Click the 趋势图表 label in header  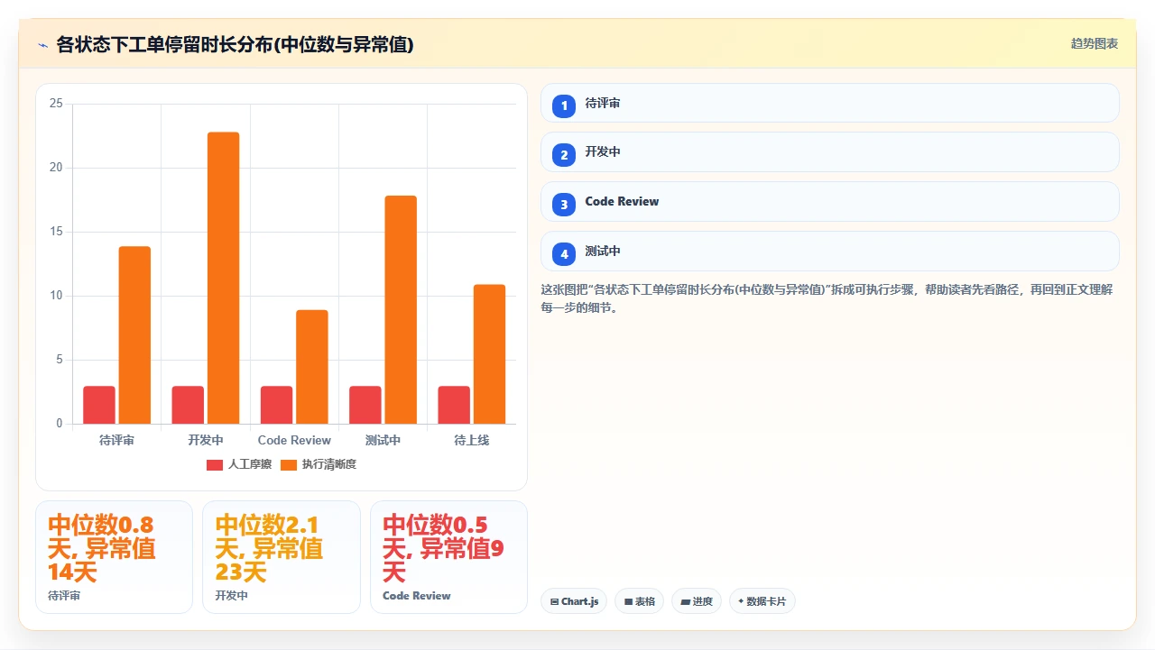(x=1095, y=43)
